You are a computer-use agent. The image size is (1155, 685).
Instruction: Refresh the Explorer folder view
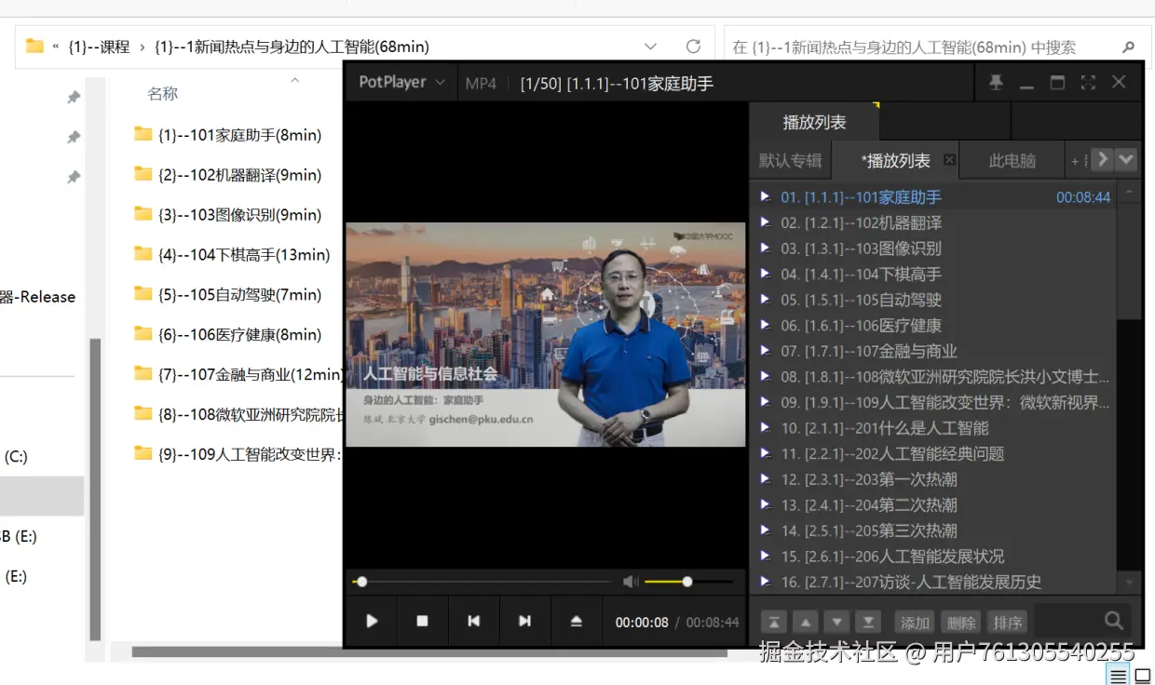(x=693, y=47)
